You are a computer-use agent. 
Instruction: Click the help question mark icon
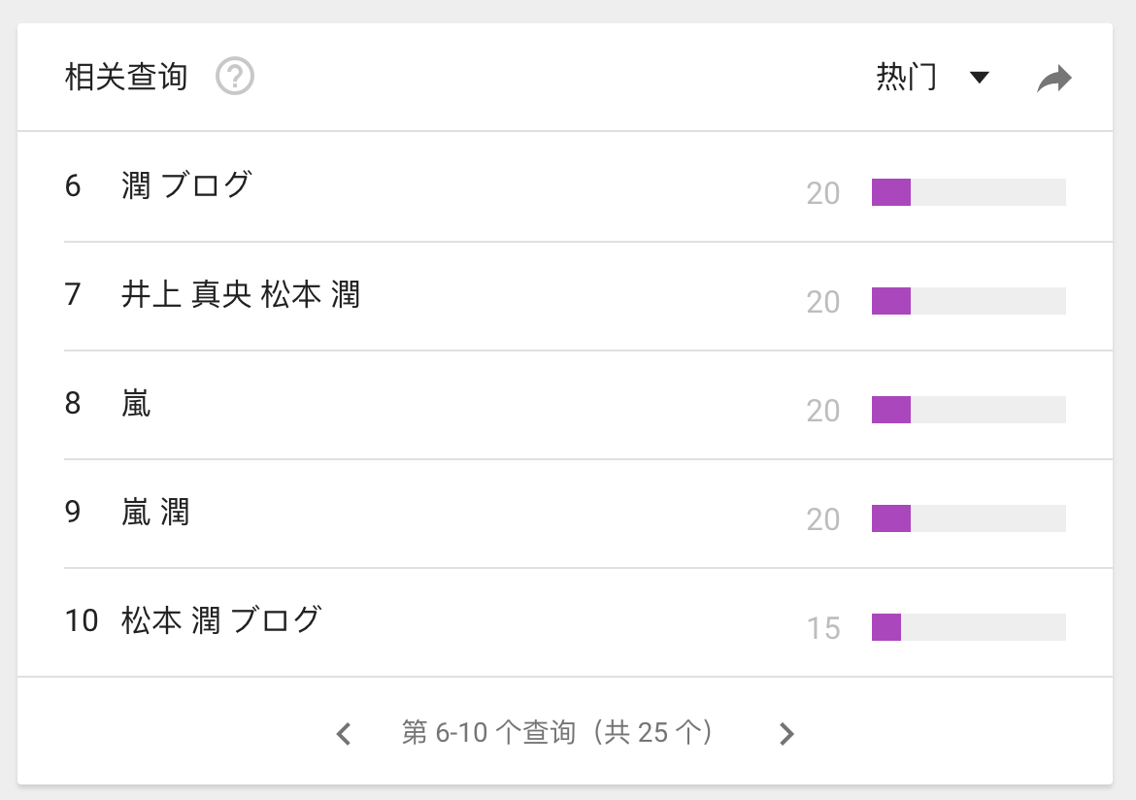tap(235, 77)
